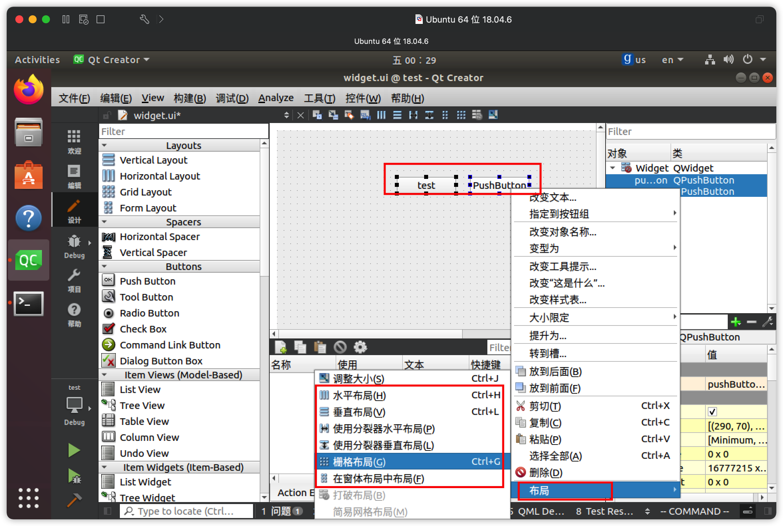Click the vertical layout toolbar icon
Screen dimensions: 783x526
pyautogui.click(x=397, y=115)
